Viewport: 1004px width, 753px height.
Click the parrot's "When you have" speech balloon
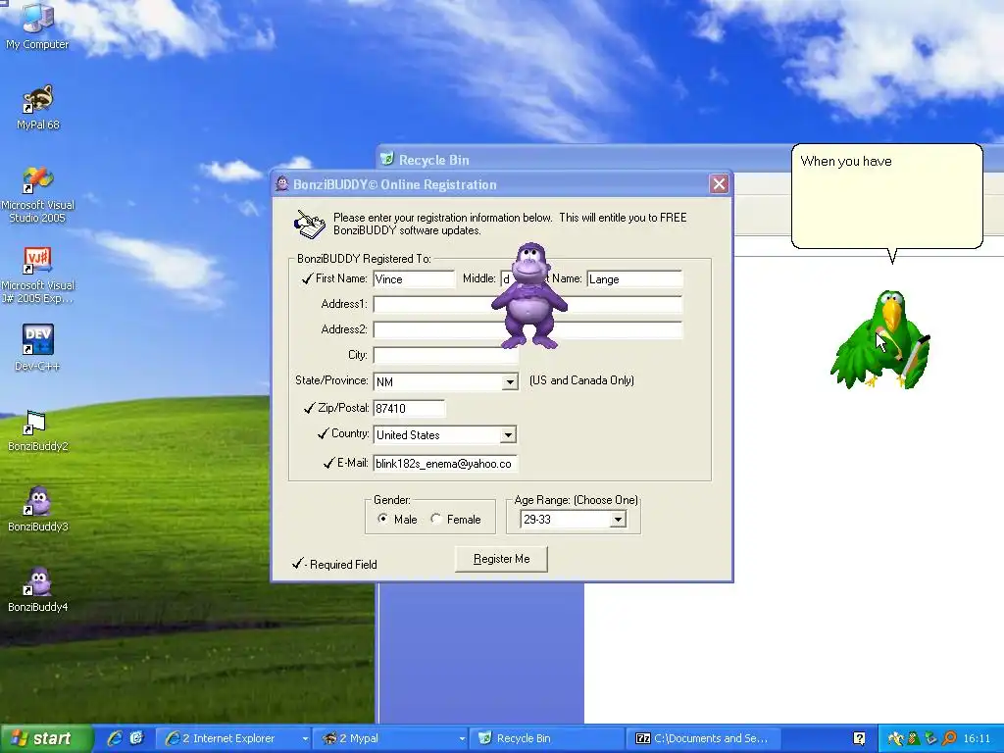pos(886,196)
